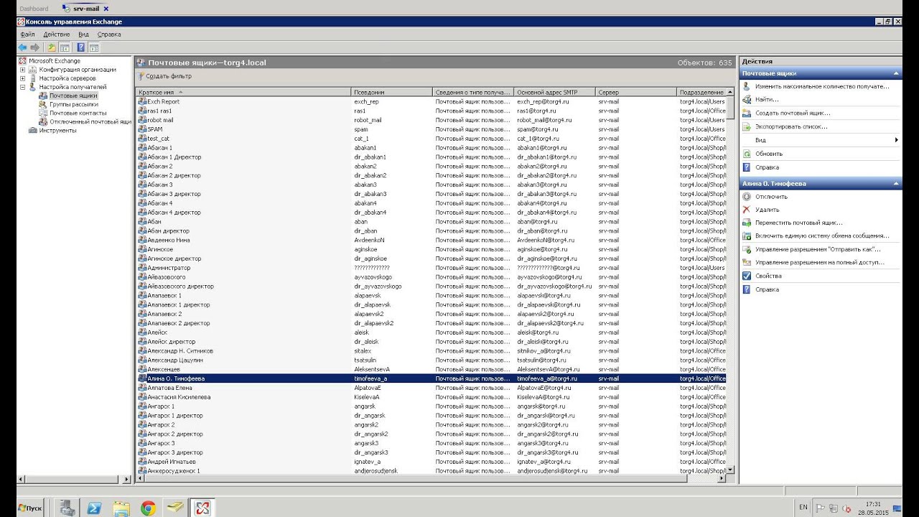Click the Изменить максимальное количество icon

(x=747, y=86)
